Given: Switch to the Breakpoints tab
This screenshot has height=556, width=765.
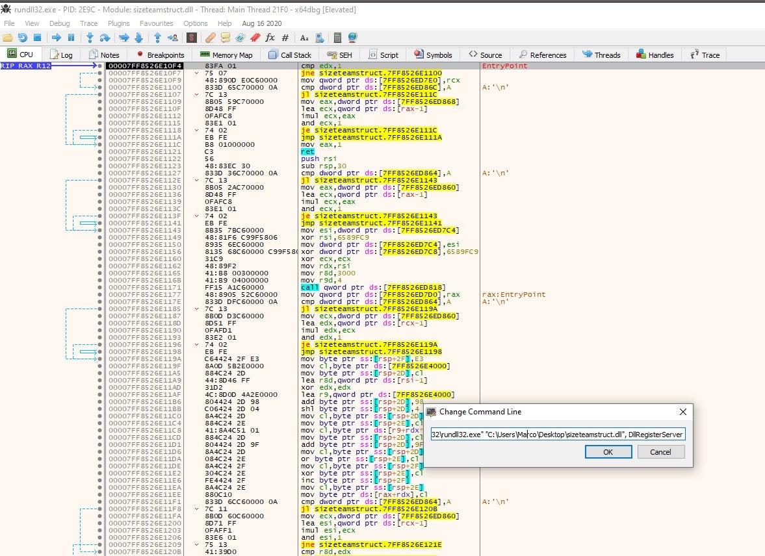Looking at the screenshot, I should [160, 55].
